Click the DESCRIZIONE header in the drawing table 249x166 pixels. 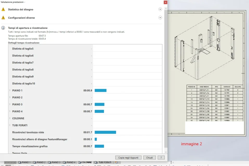[204, 87]
